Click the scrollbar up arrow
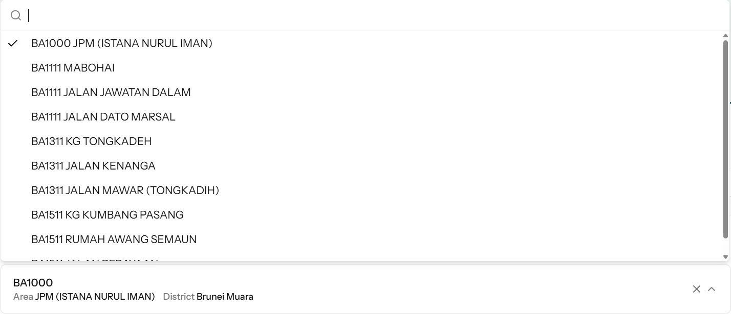Viewport: 731px width, 314px height. coord(725,36)
